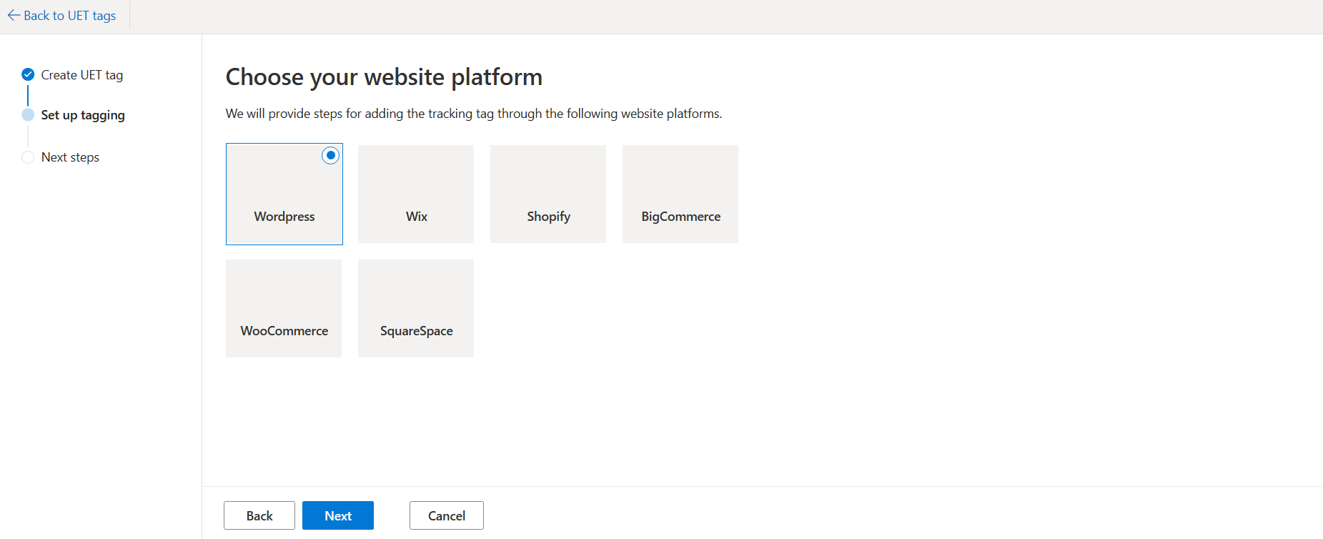Click the Wordpress card label
This screenshot has width=1323, height=539.
284,217
